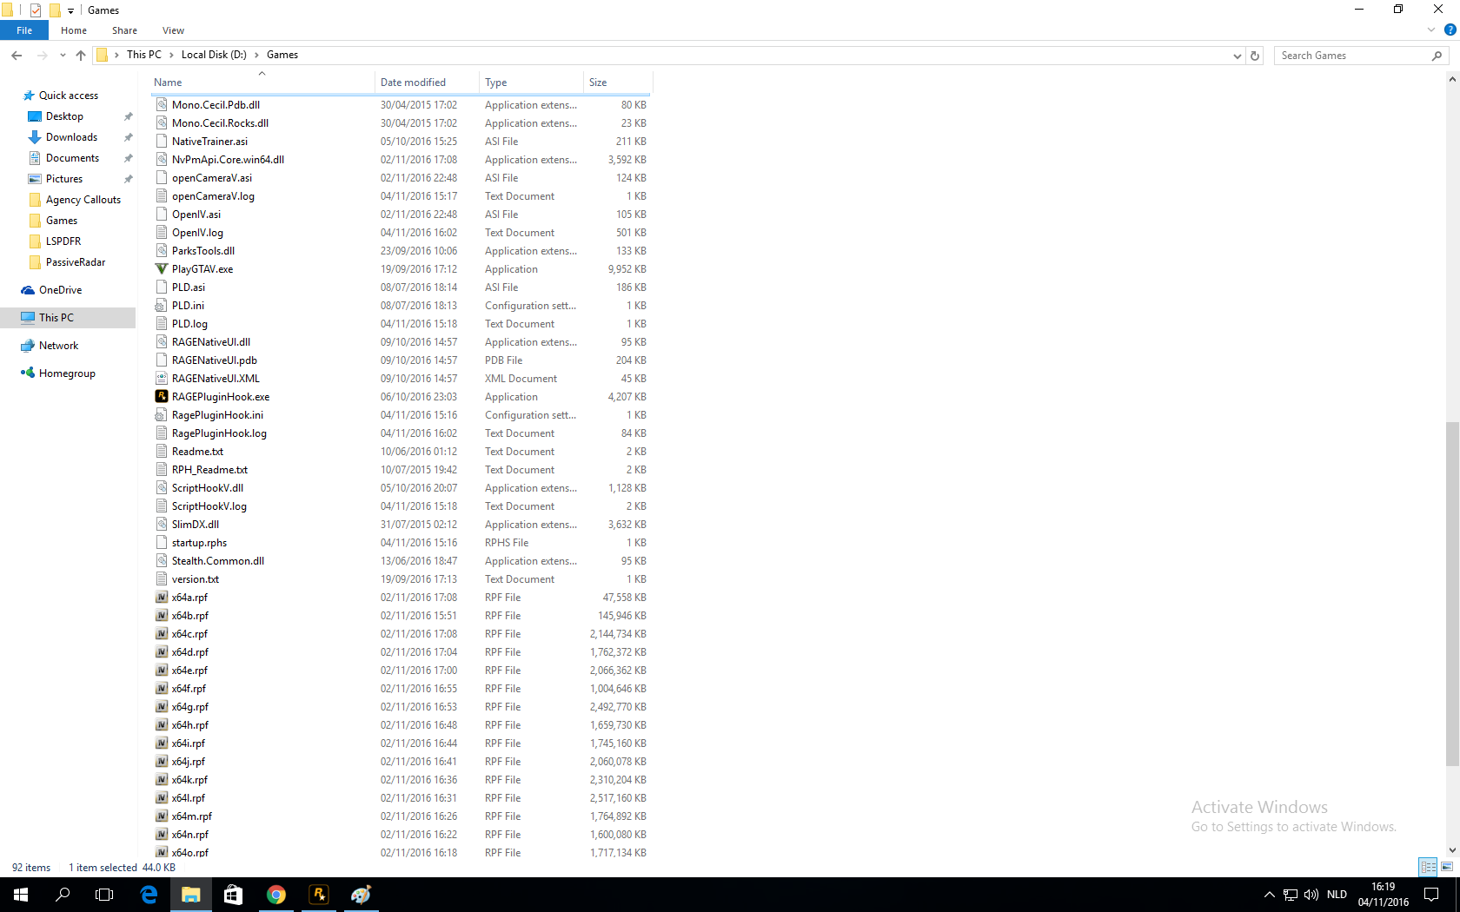Go back with the Back arrow
Image resolution: width=1460 pixels, height=912 pixels.
[17, 56]
